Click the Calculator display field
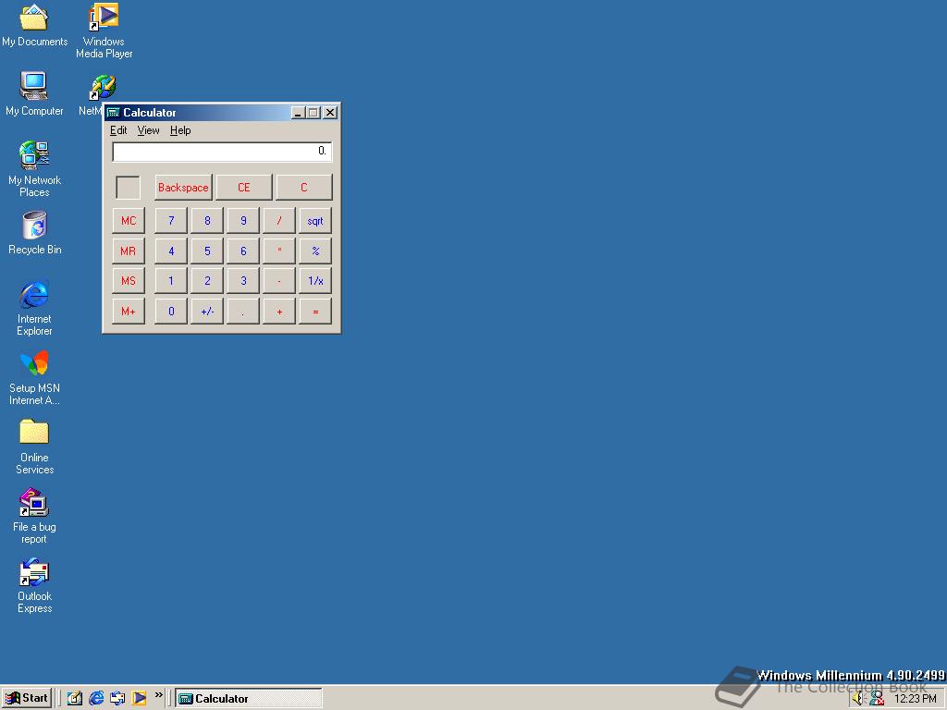Image resolution: width=947 pixels, height=710 pixels. pyautogui.click(x=222, y=151)
